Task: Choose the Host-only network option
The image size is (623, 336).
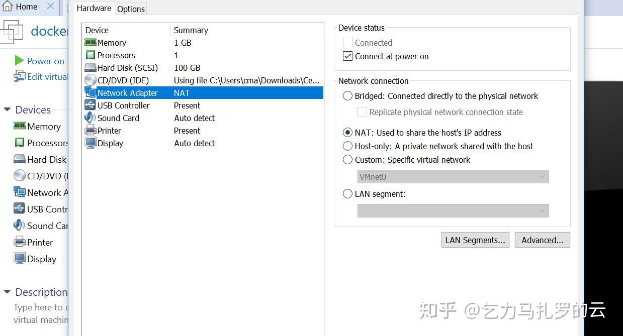Action: coord(347,146)
